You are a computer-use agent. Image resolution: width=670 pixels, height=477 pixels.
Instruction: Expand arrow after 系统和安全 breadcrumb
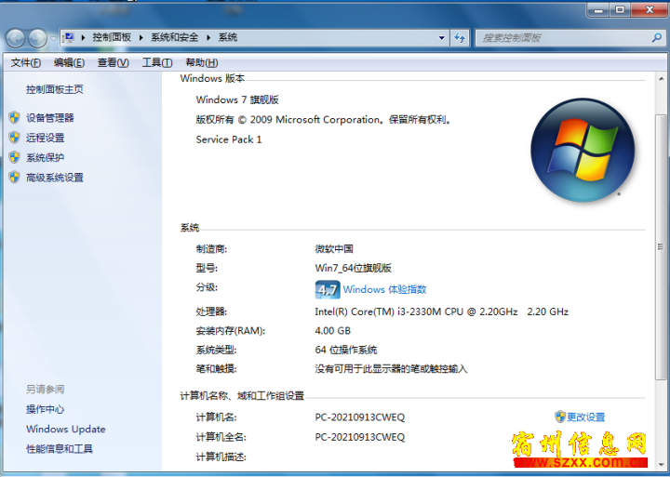pos(208,37)
